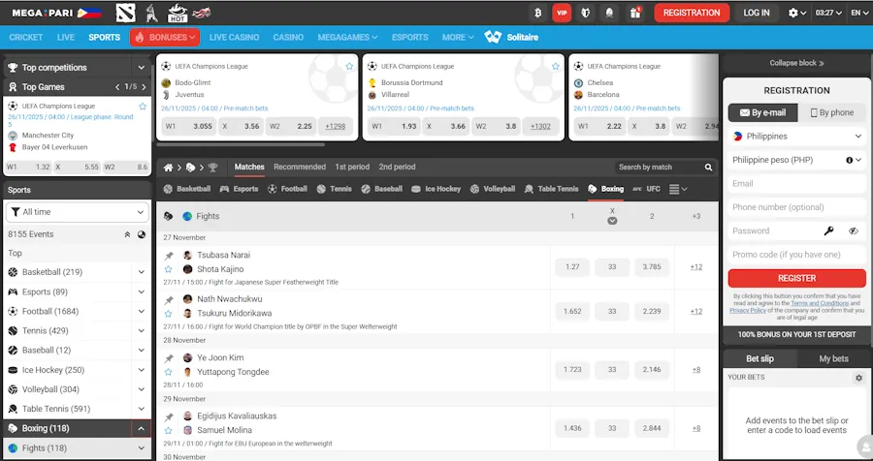Expand the Basketball (219) category
Screen dimensions: 873x461
click(142, 272)
